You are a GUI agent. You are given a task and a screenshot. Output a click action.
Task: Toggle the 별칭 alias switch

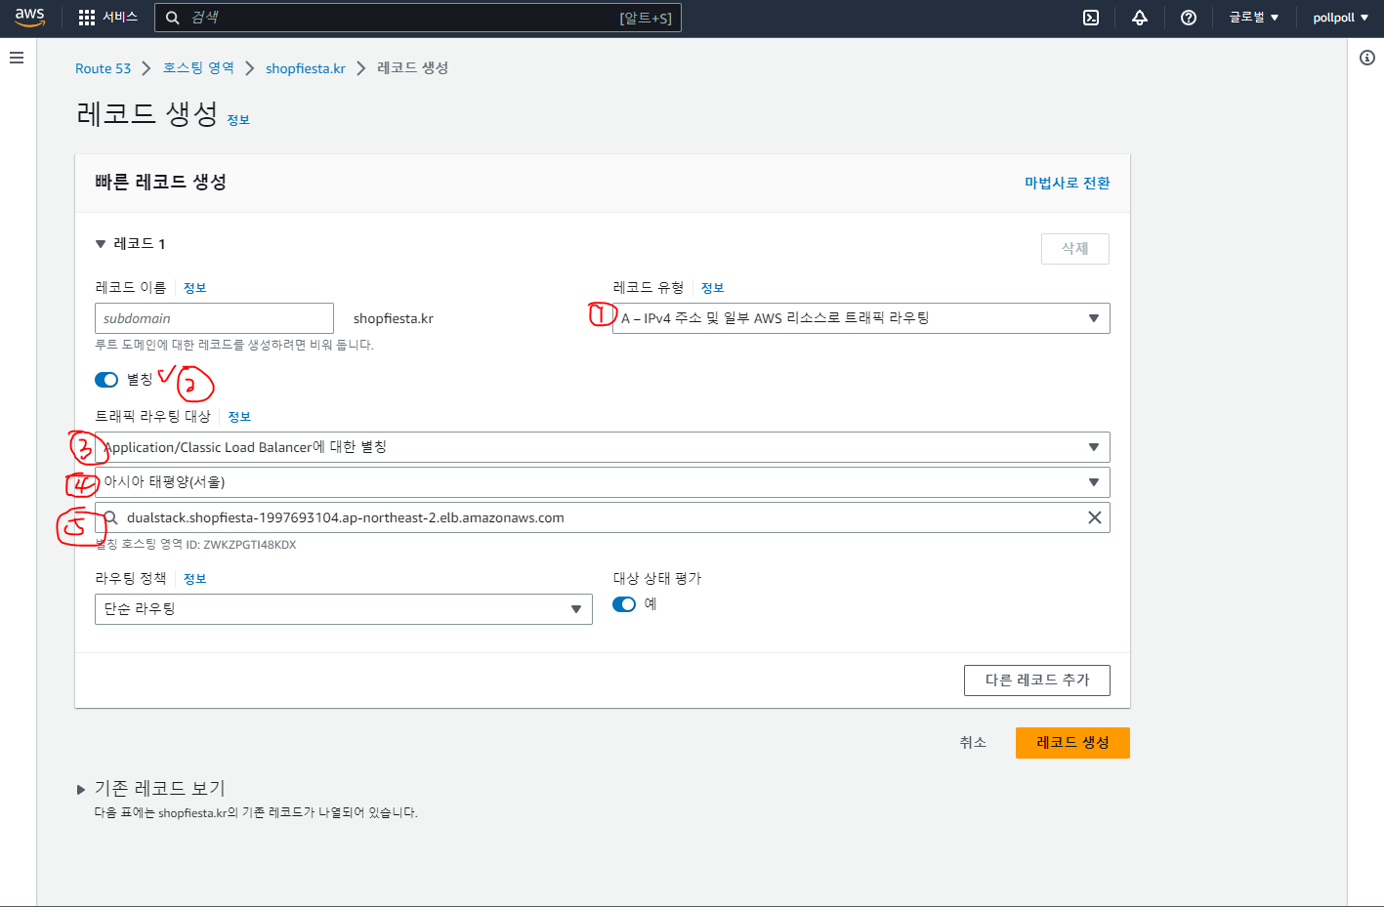click(106, 380)
